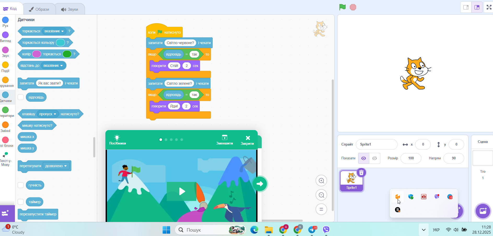This screenshot has width=493, height=236.
Task: Open the Chrome icon with the A badge
Action: tap(283, 229)
